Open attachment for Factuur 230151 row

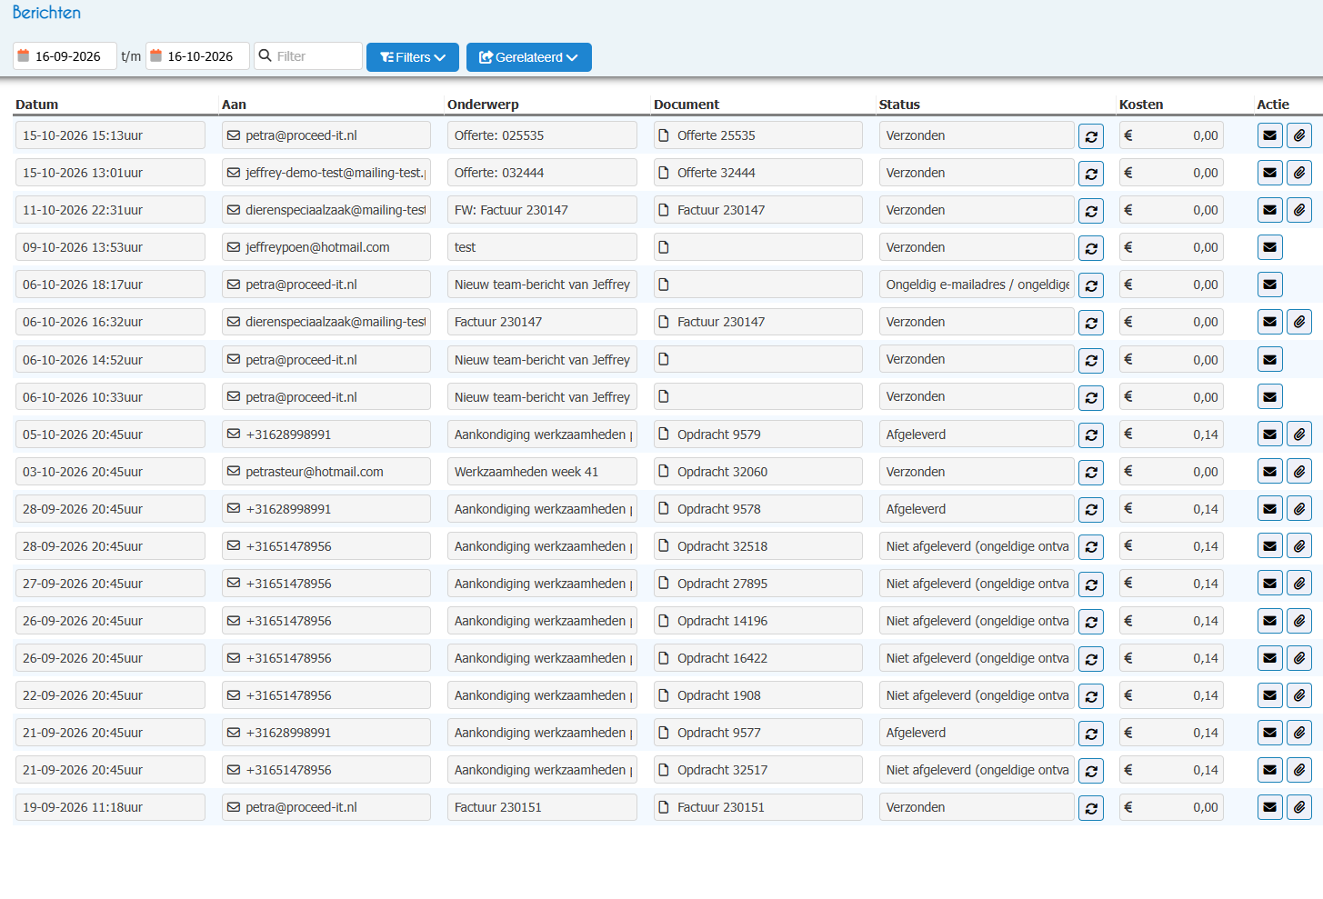pyautogui.click(x=1299, y=807)
